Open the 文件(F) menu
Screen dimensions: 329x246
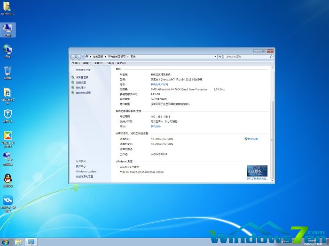coord(76,63)
